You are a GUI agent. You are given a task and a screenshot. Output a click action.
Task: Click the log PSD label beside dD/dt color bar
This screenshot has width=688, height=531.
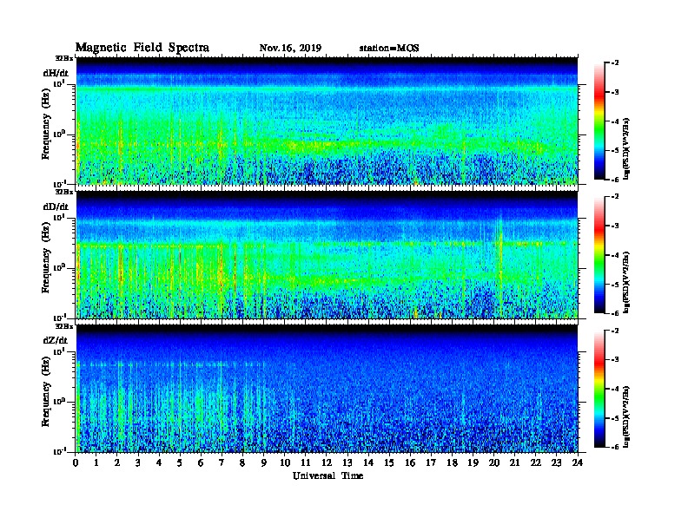(x=626, y=283)
